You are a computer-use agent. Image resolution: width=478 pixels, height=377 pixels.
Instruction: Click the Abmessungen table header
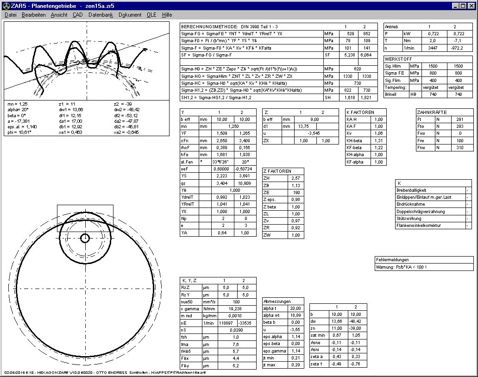tap(277, 301)
